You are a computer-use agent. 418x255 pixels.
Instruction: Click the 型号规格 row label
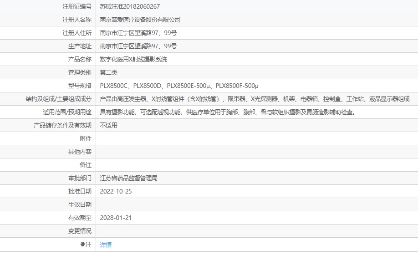tap(80, 86)
